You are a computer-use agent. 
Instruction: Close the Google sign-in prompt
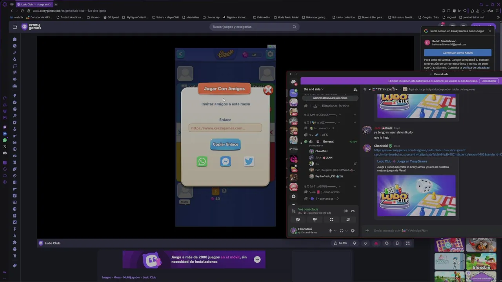point(489,31)
